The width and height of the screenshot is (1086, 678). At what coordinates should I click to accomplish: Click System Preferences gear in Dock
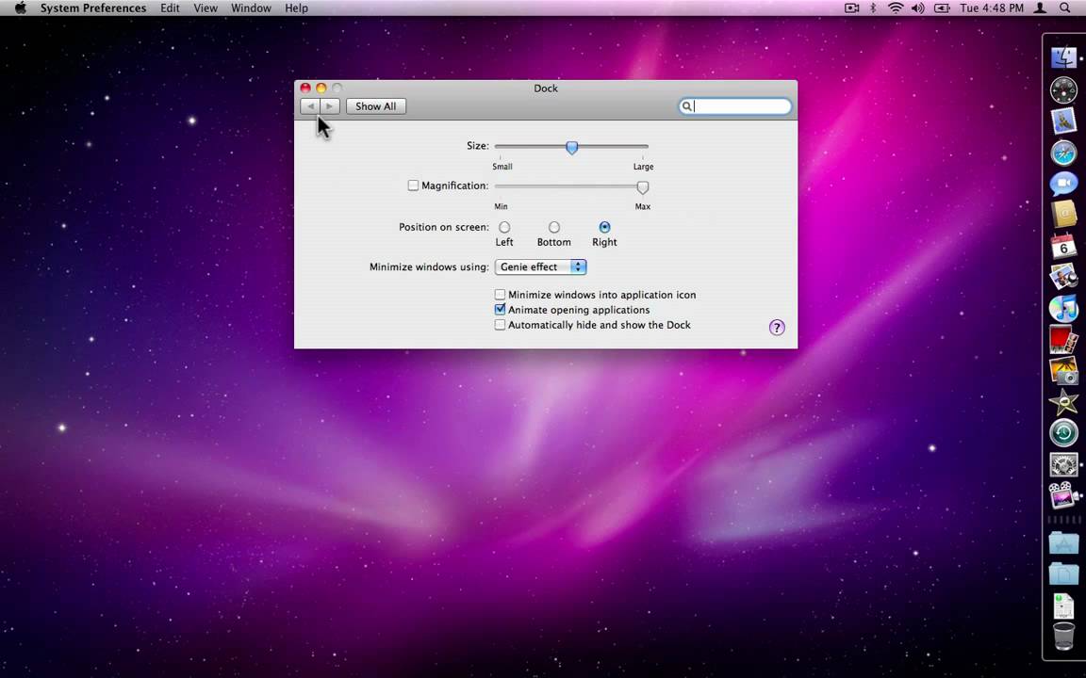tap(1063, 464)
